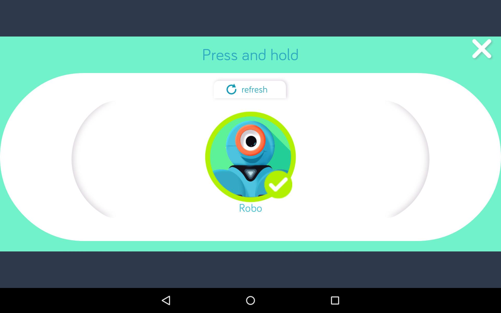Click the left arrow navigation icon

(167, 300)
